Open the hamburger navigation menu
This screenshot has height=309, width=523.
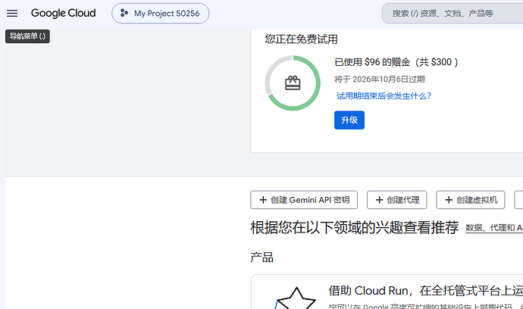click(x=12, y=14)
